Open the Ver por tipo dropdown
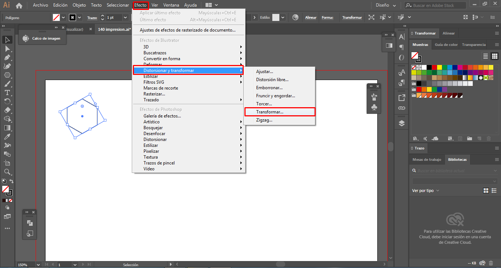501x268 pixels. click(x=426, y=191)
